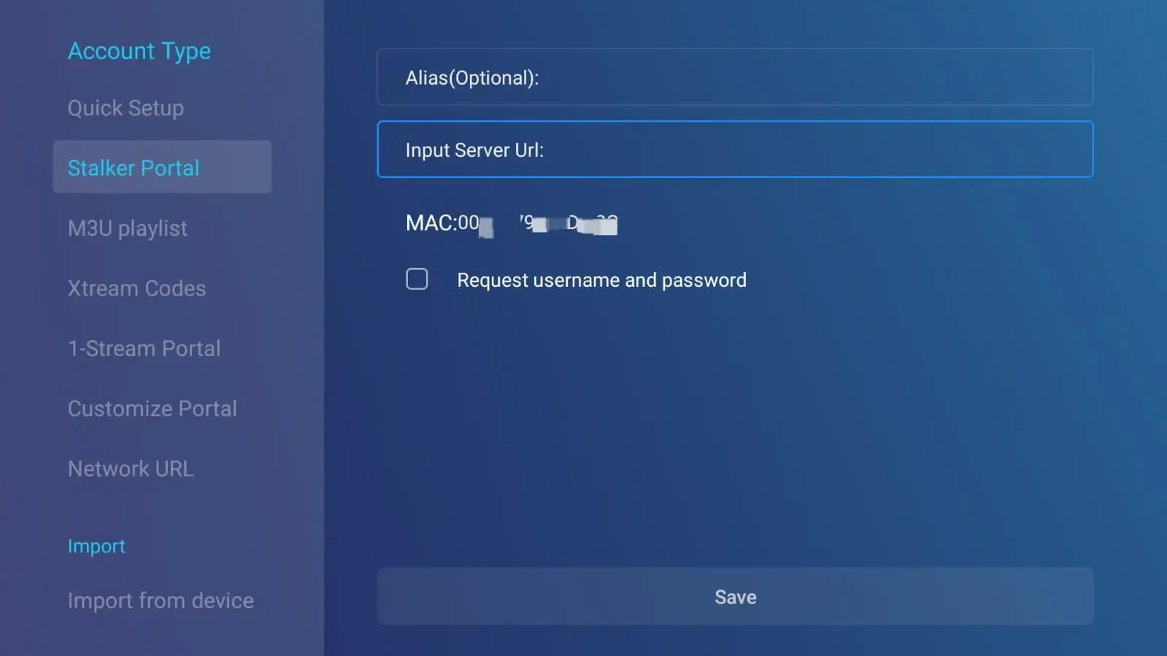The width and height of the screenshot is (1167, 656).
Task: Click the Input Server Url label text
Action: point(474,150)
